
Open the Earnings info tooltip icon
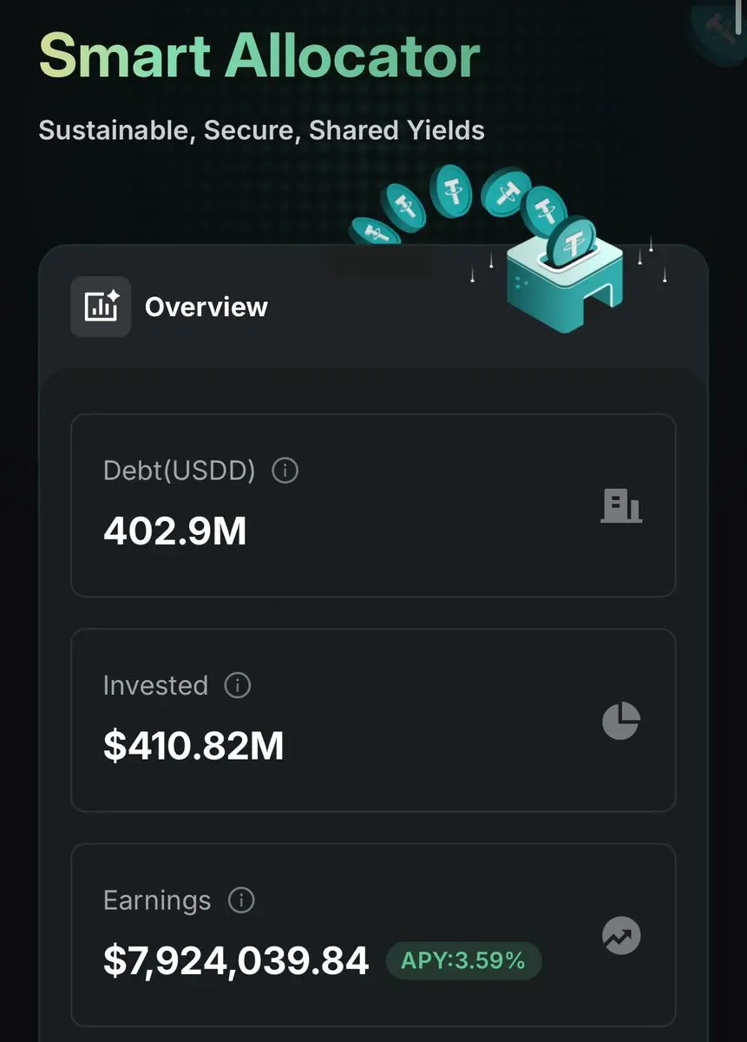(241, 900)
